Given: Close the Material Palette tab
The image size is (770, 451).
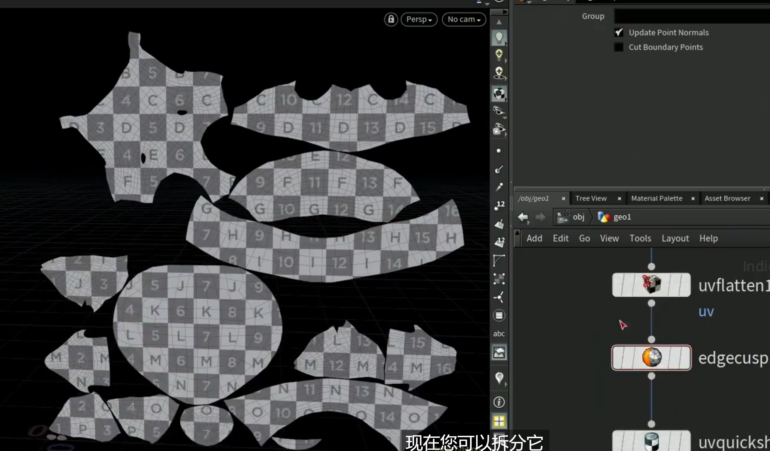Looking at the screenshot, I should click(x=693, y=199).
